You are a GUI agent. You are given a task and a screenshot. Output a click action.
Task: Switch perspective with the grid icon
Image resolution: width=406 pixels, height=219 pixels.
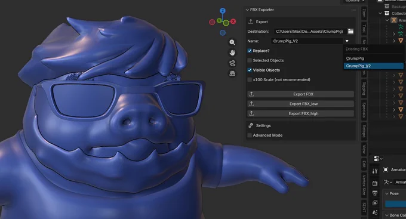(x=232, y=73)
